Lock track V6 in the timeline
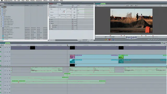This screenshot has width=167, height=94. click(8, 56)
